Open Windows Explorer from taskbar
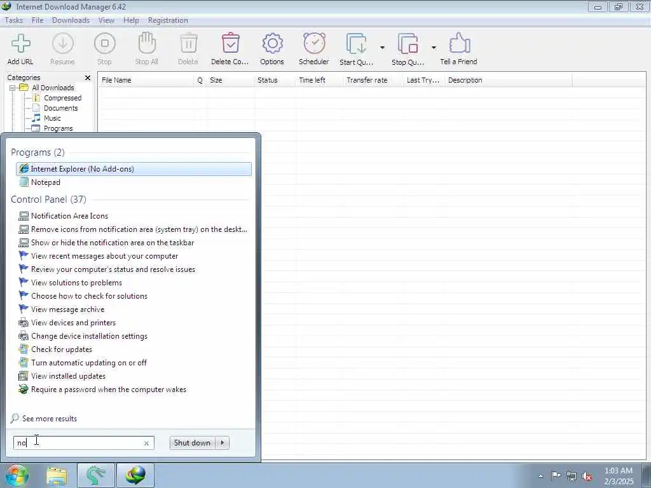The image size is (651, 488). click(57, 476)
